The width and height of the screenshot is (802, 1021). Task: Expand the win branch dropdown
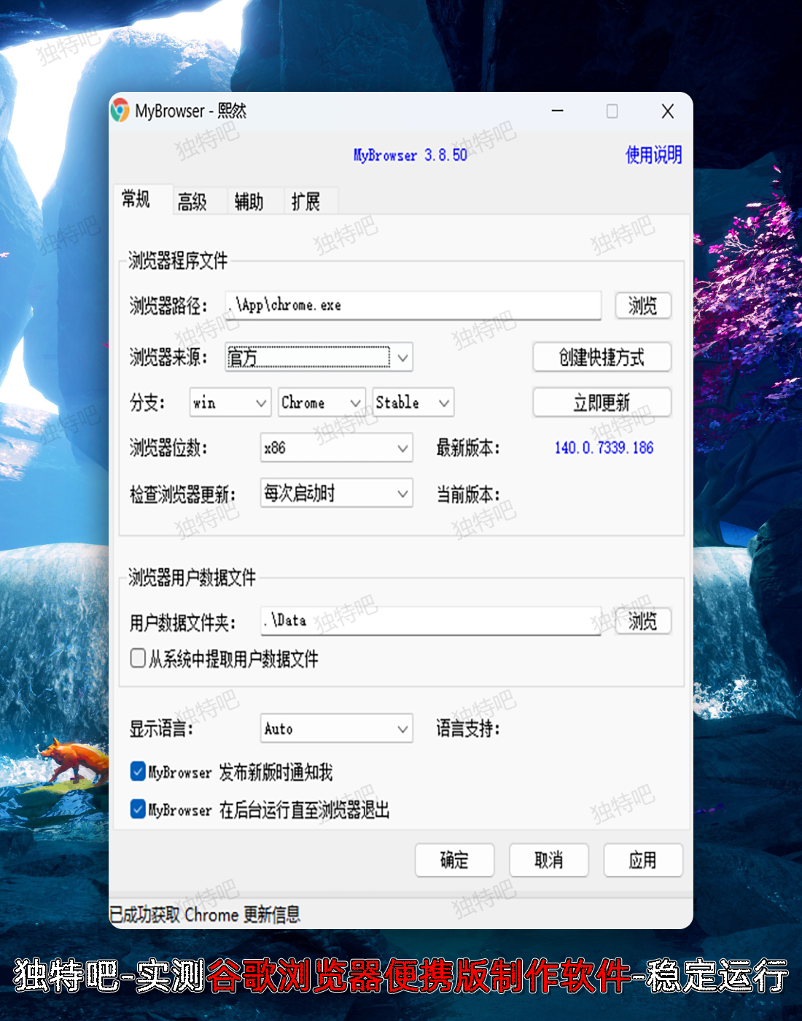(230, 403)
